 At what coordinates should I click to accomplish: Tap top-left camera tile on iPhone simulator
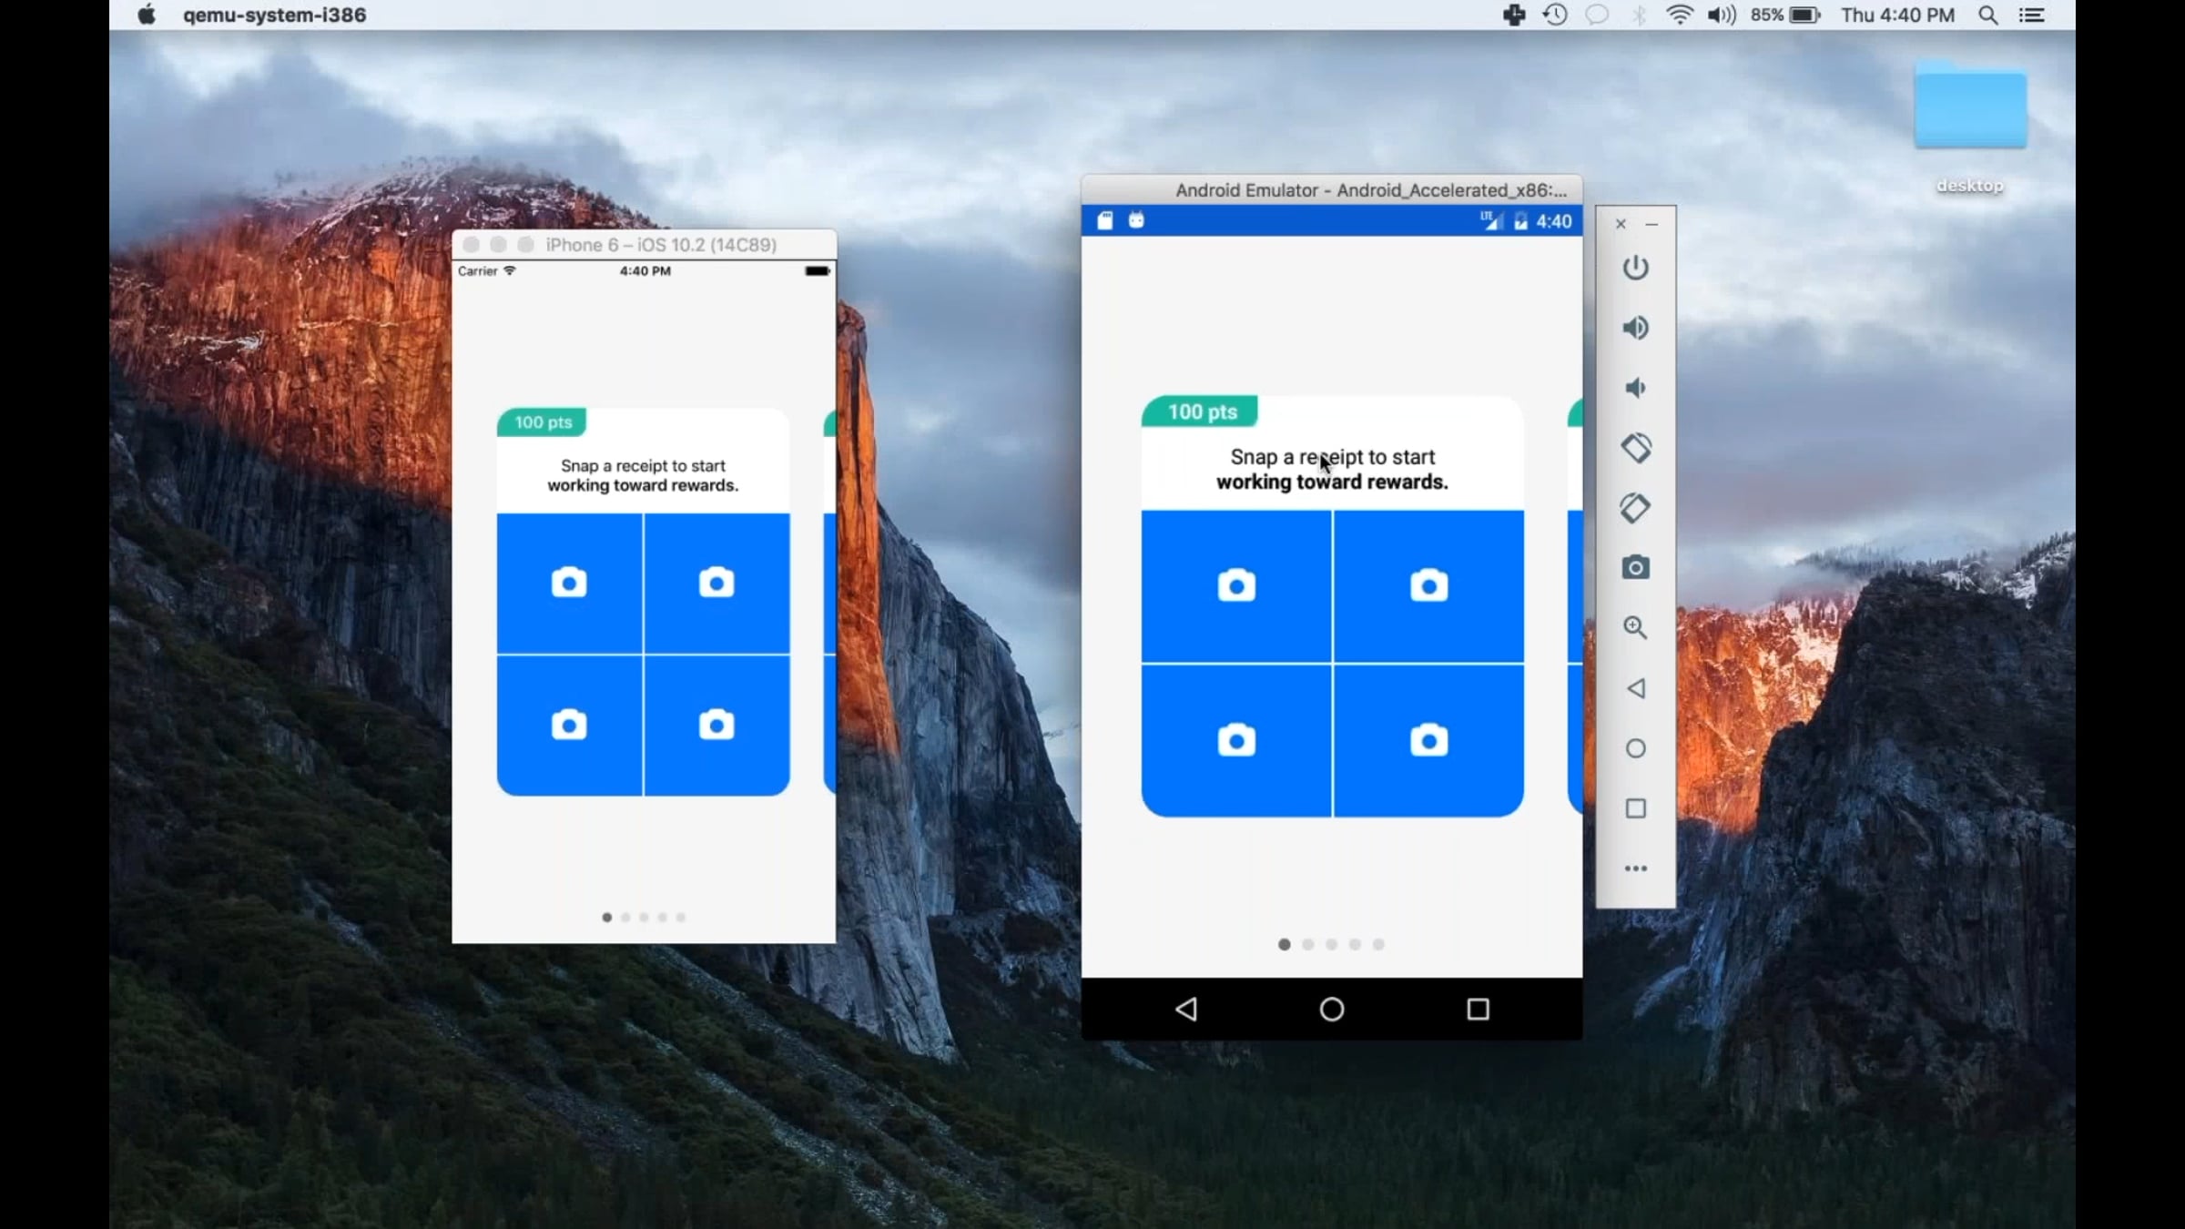click(569, 583)
